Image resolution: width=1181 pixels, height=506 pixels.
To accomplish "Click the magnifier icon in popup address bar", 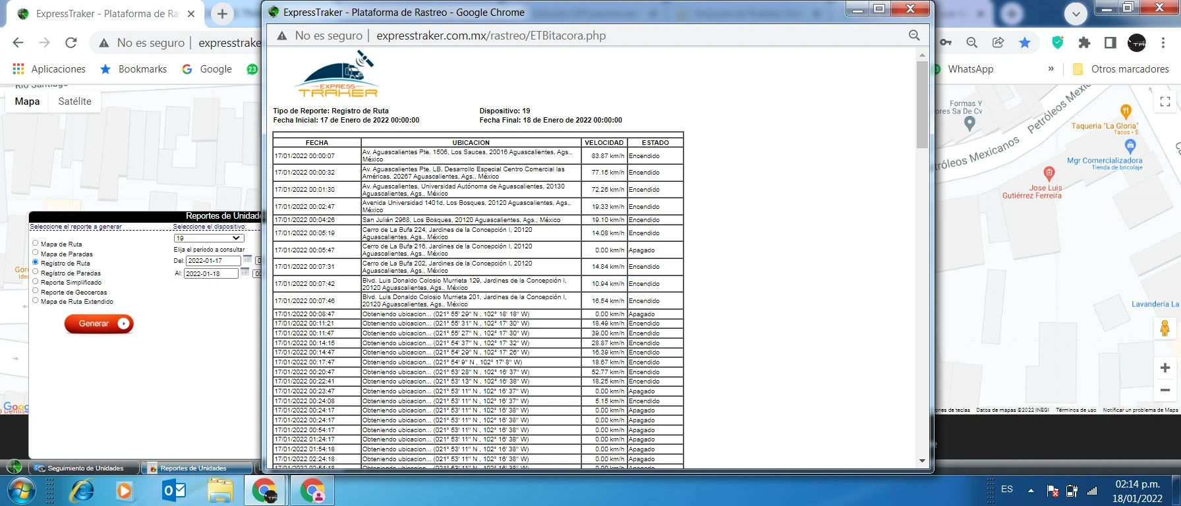I will [914, 36].
